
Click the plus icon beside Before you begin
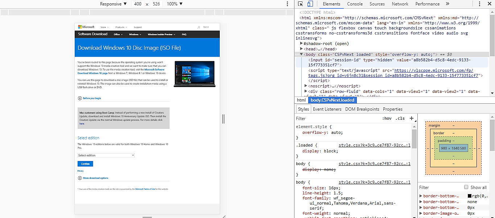[80, 98]
